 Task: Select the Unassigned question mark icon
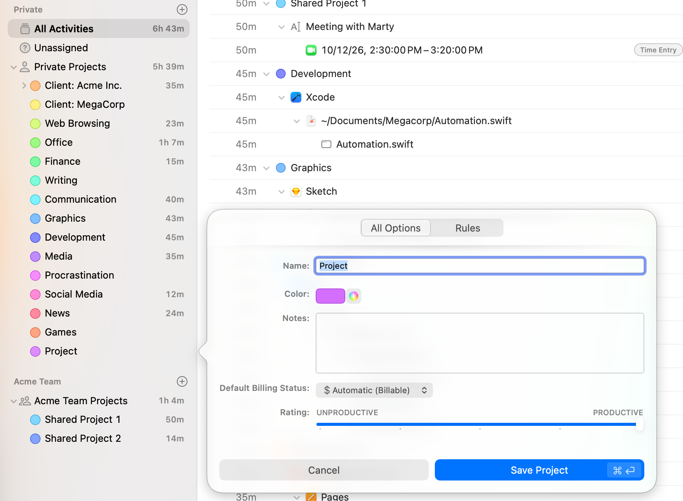25,48
